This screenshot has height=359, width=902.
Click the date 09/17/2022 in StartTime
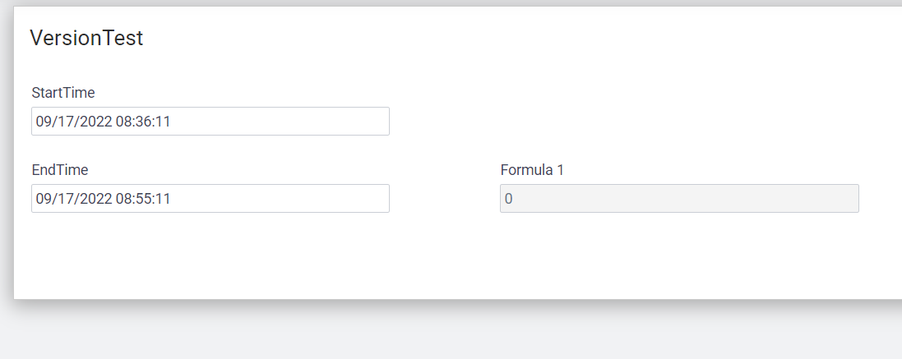point(73,122)
